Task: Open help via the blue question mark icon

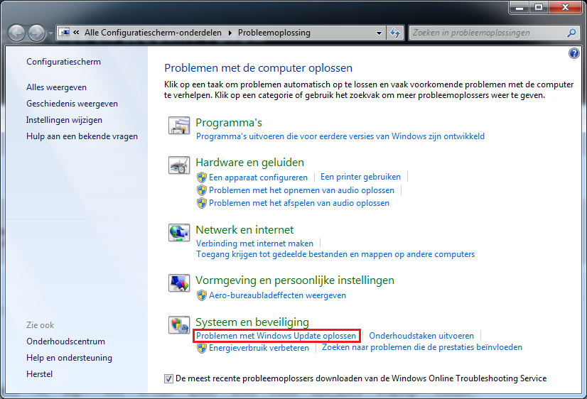Action: (574, 53)
